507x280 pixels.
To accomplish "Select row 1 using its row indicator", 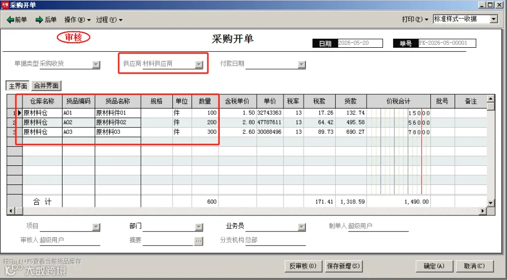I will 15,113.
